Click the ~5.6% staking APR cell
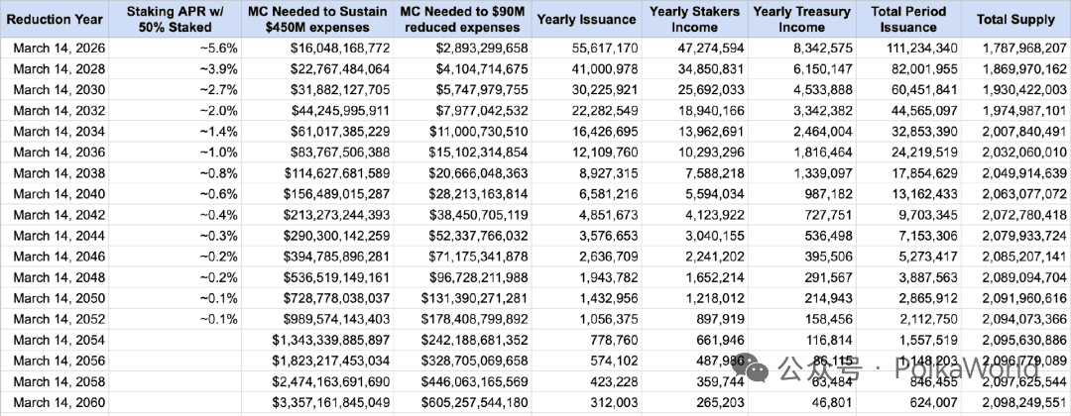 tap(218, 49)
